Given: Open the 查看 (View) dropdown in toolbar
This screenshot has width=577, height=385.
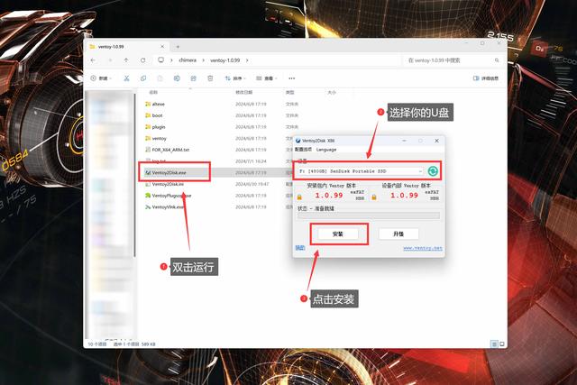Looking at the screenshot, I should pyautogui.click(x=267, y=78).
